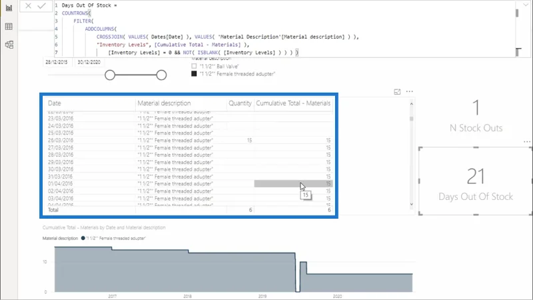Select the N Stock Outs card
The width and height of the screenshot is (533, 300).
[476, 115]
